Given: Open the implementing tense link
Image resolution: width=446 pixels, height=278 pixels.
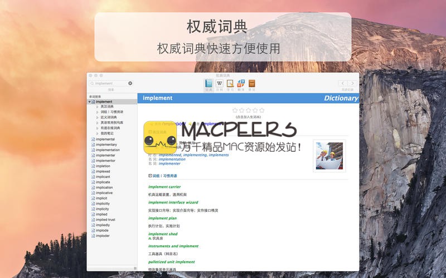Looking at the screenshot, I should 195,155.
